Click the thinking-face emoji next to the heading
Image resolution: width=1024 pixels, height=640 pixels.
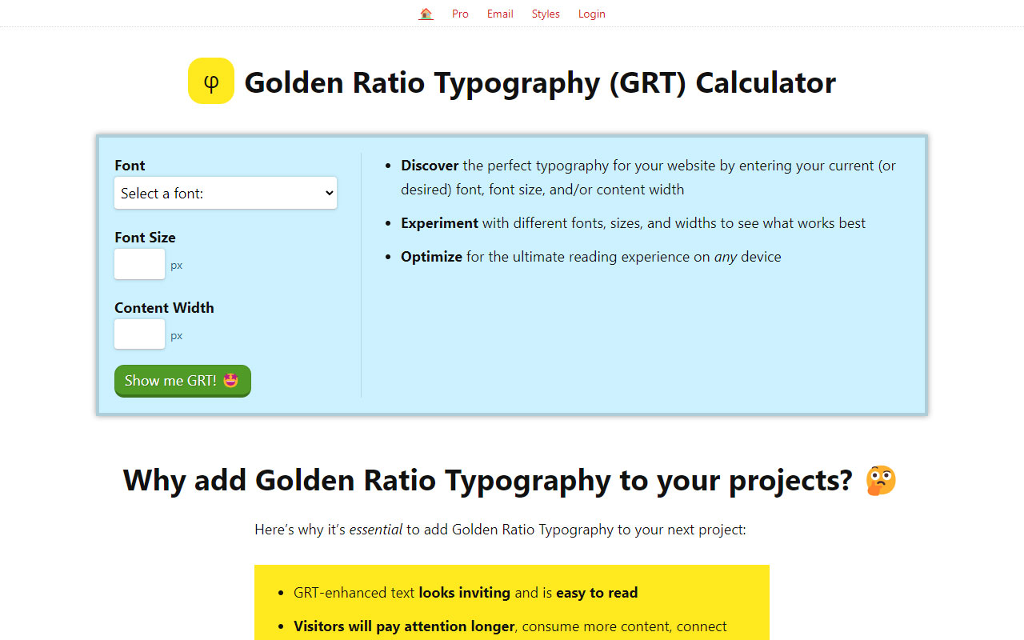[880, 479]
